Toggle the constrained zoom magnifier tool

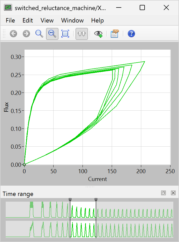(x=52, y=34)
